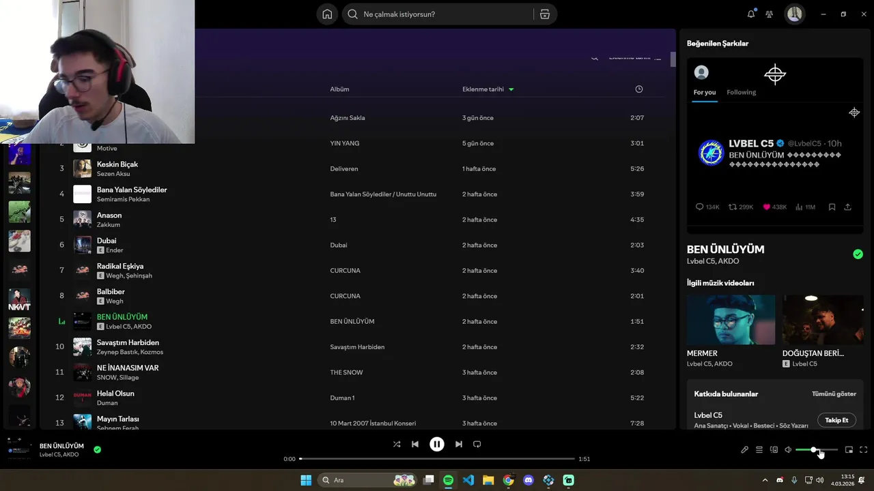Click the views chart icon showing 11M

click(x=799, y=207)
